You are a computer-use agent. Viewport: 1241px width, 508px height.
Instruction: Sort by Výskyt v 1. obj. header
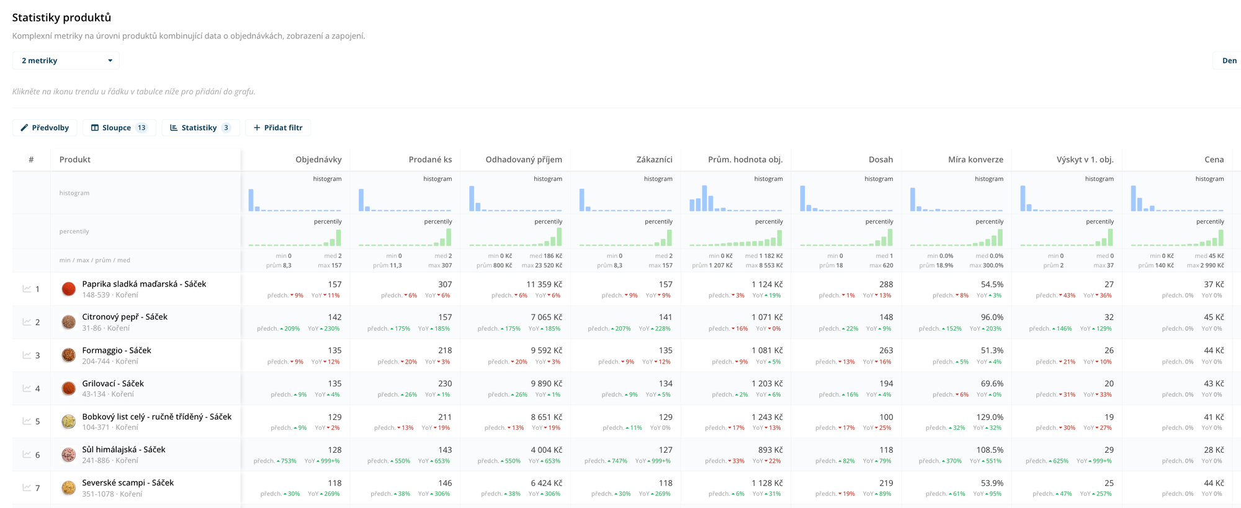tap(1085, 159)
